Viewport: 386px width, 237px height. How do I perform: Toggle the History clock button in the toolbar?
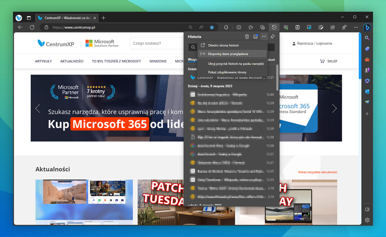tap(274, 27)
